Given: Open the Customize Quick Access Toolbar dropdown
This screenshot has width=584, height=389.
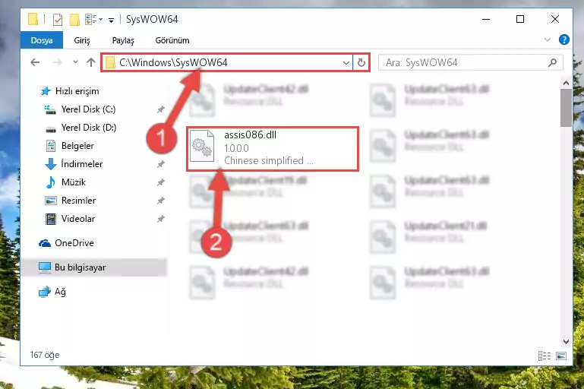Looking at the screenshot, I should 111,20.
